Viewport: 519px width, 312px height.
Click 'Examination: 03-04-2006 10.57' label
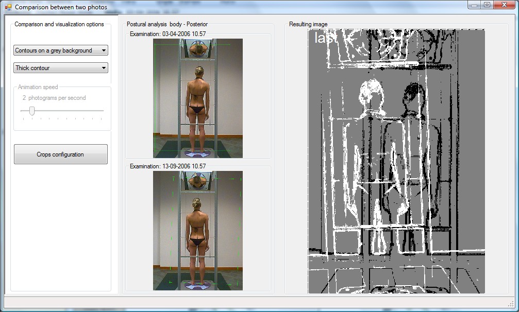click(168, 33)
